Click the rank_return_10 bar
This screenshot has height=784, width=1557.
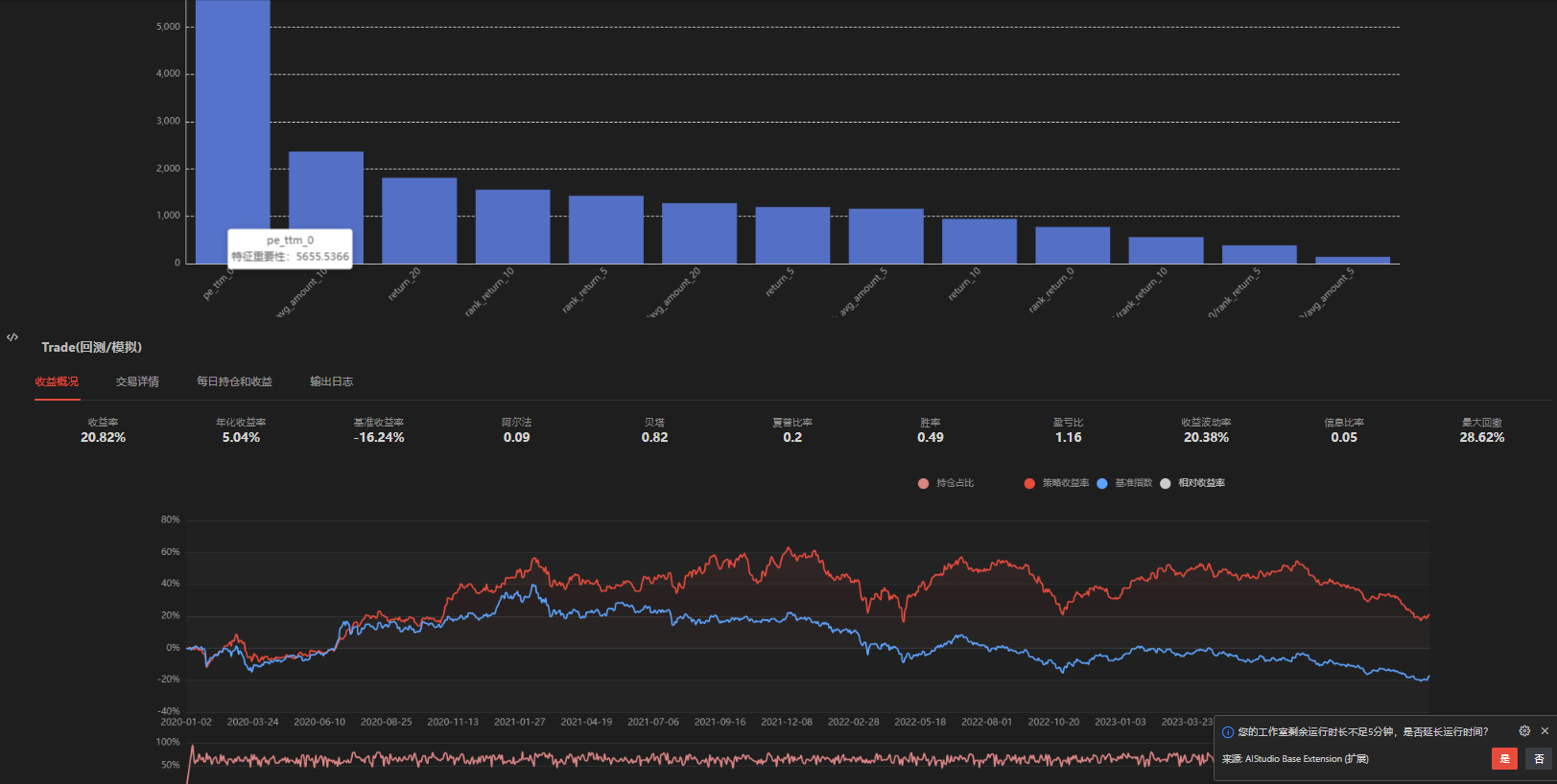512,226
